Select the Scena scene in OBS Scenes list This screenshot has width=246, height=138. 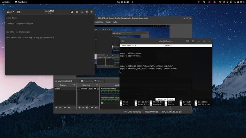(x=65, y=89)
